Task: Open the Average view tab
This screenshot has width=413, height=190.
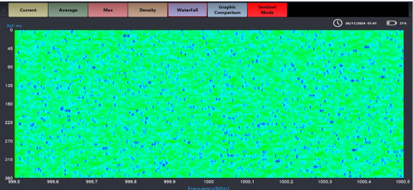Action: coord(68,10)
